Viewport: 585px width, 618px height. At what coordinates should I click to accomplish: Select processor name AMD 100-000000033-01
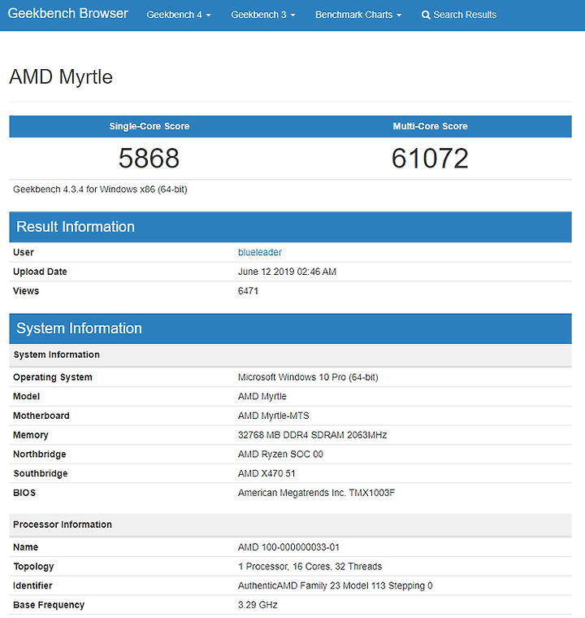(x=288, y=547)
